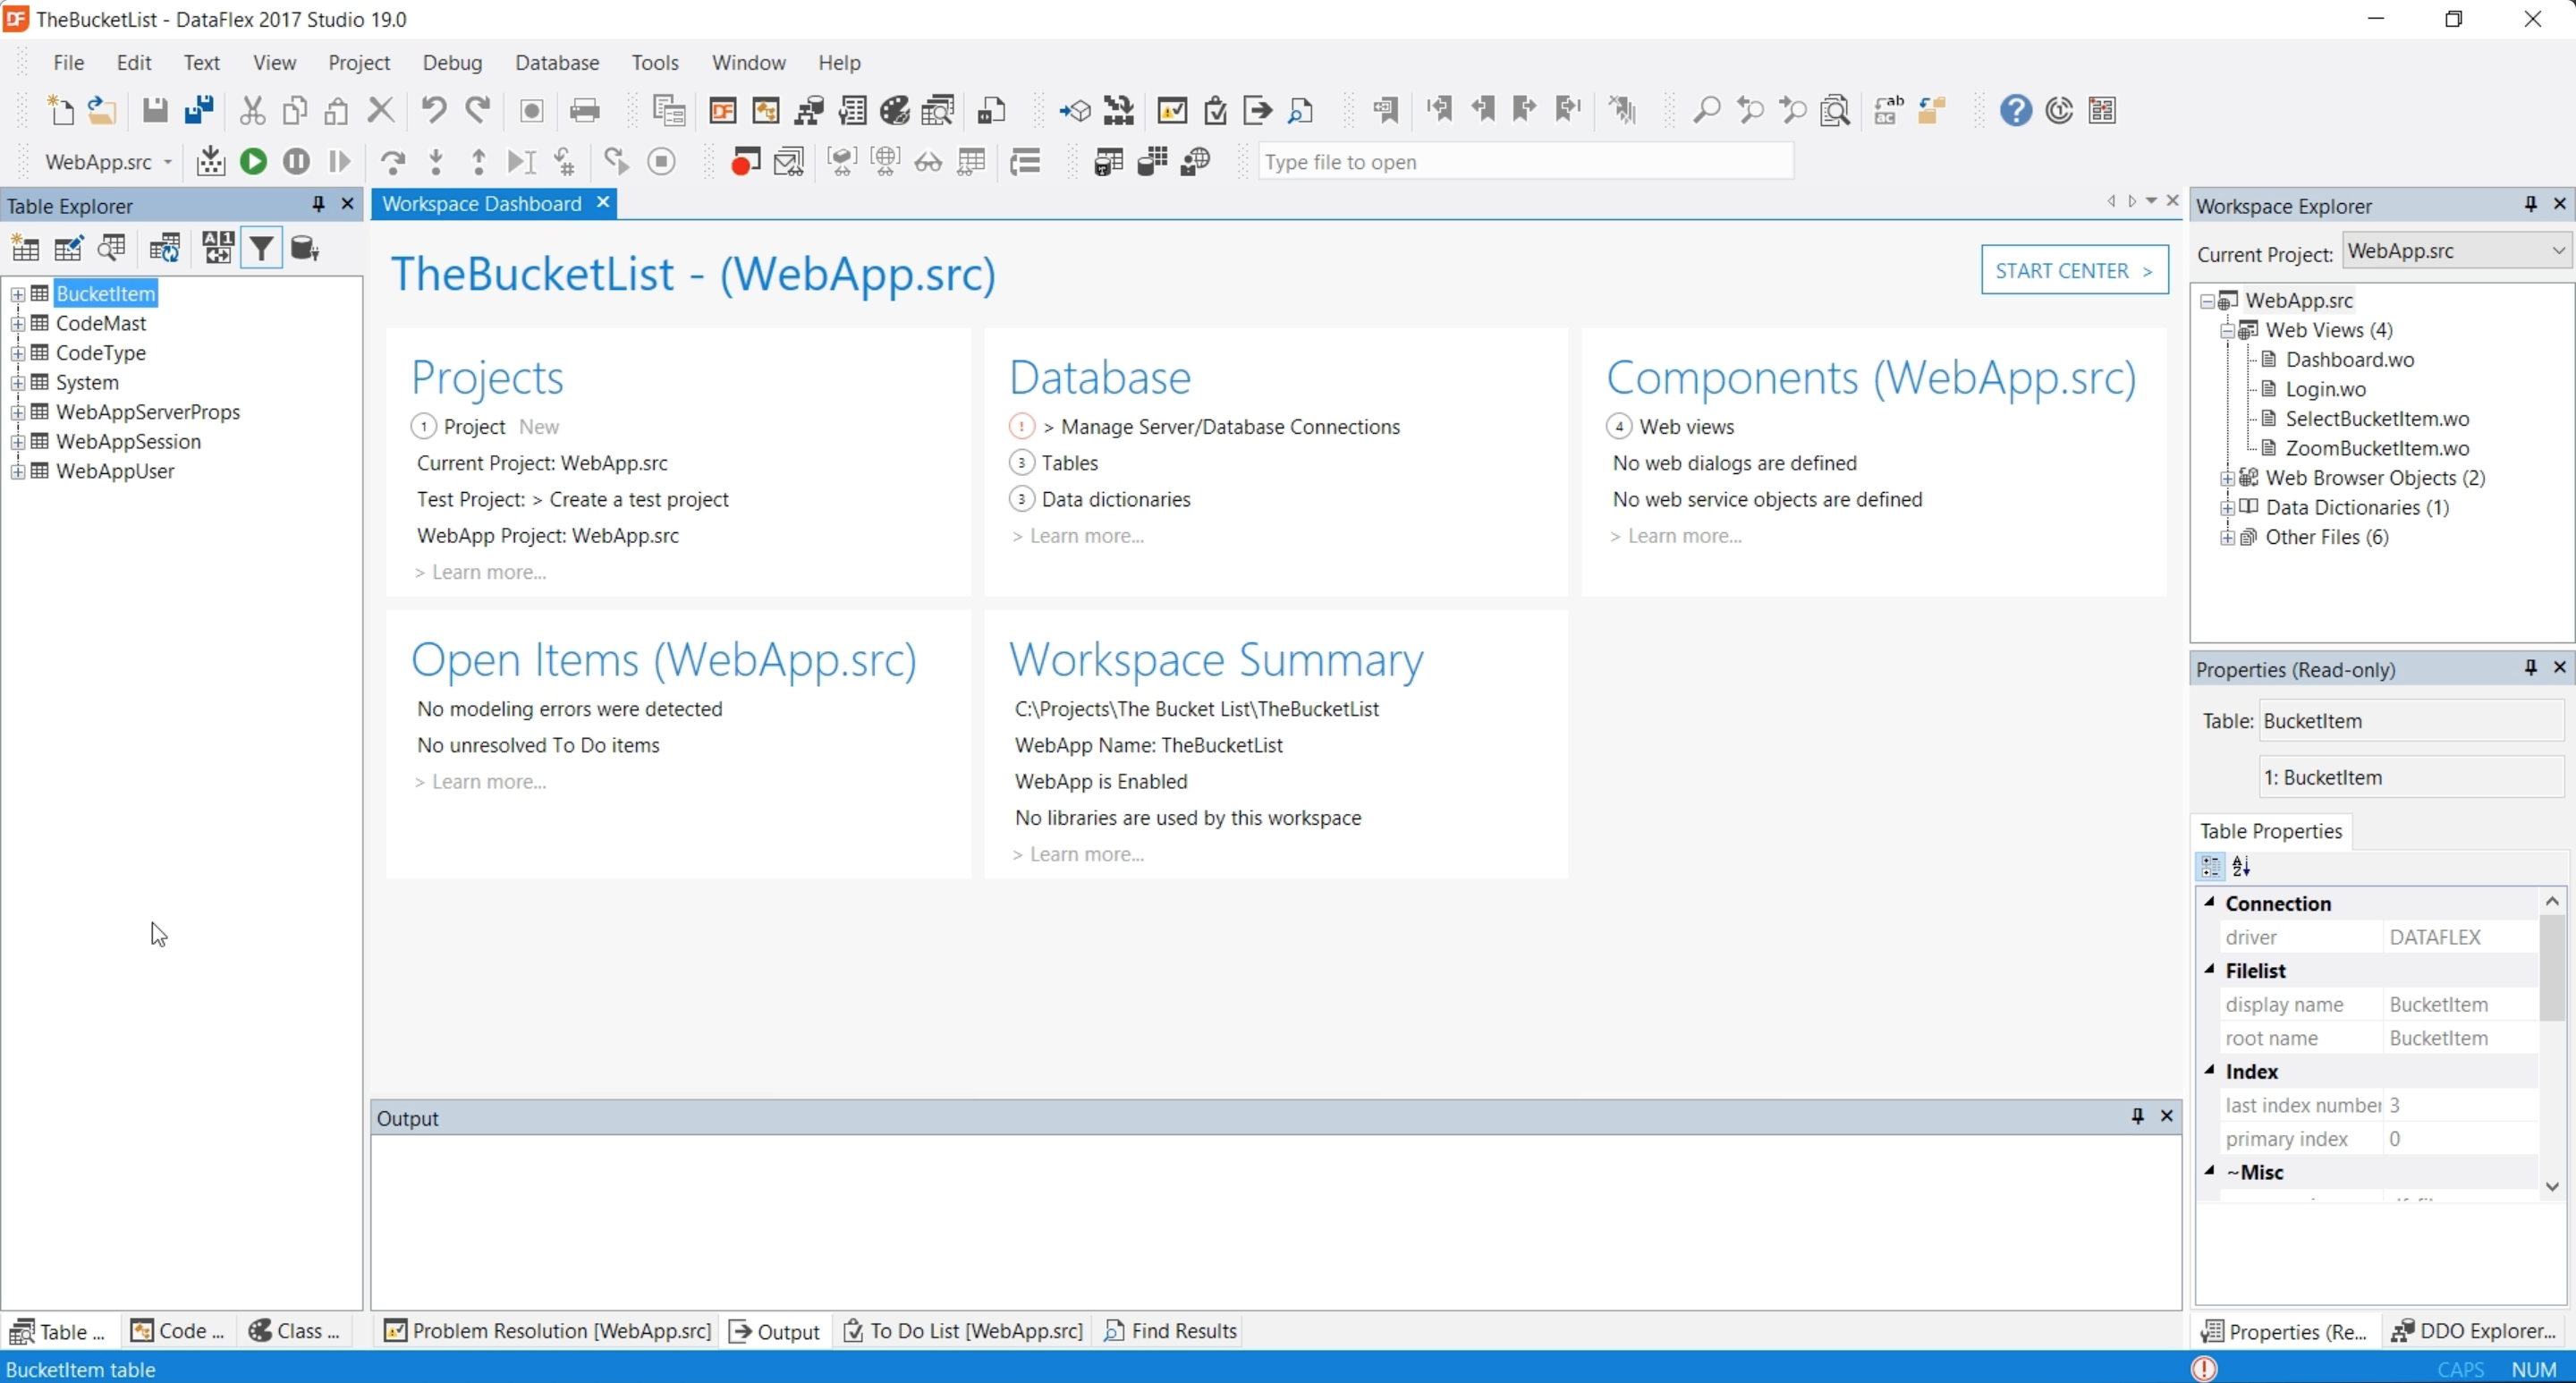This screenshot has height=1383, width=2576.
Task: Click the Find magnifying glass icon
Action: pyautogui.click(x=1706, y=110)
